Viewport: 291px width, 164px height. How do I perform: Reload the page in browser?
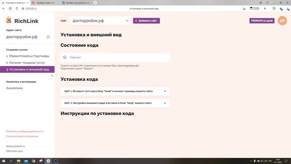[x=17, y=9]
